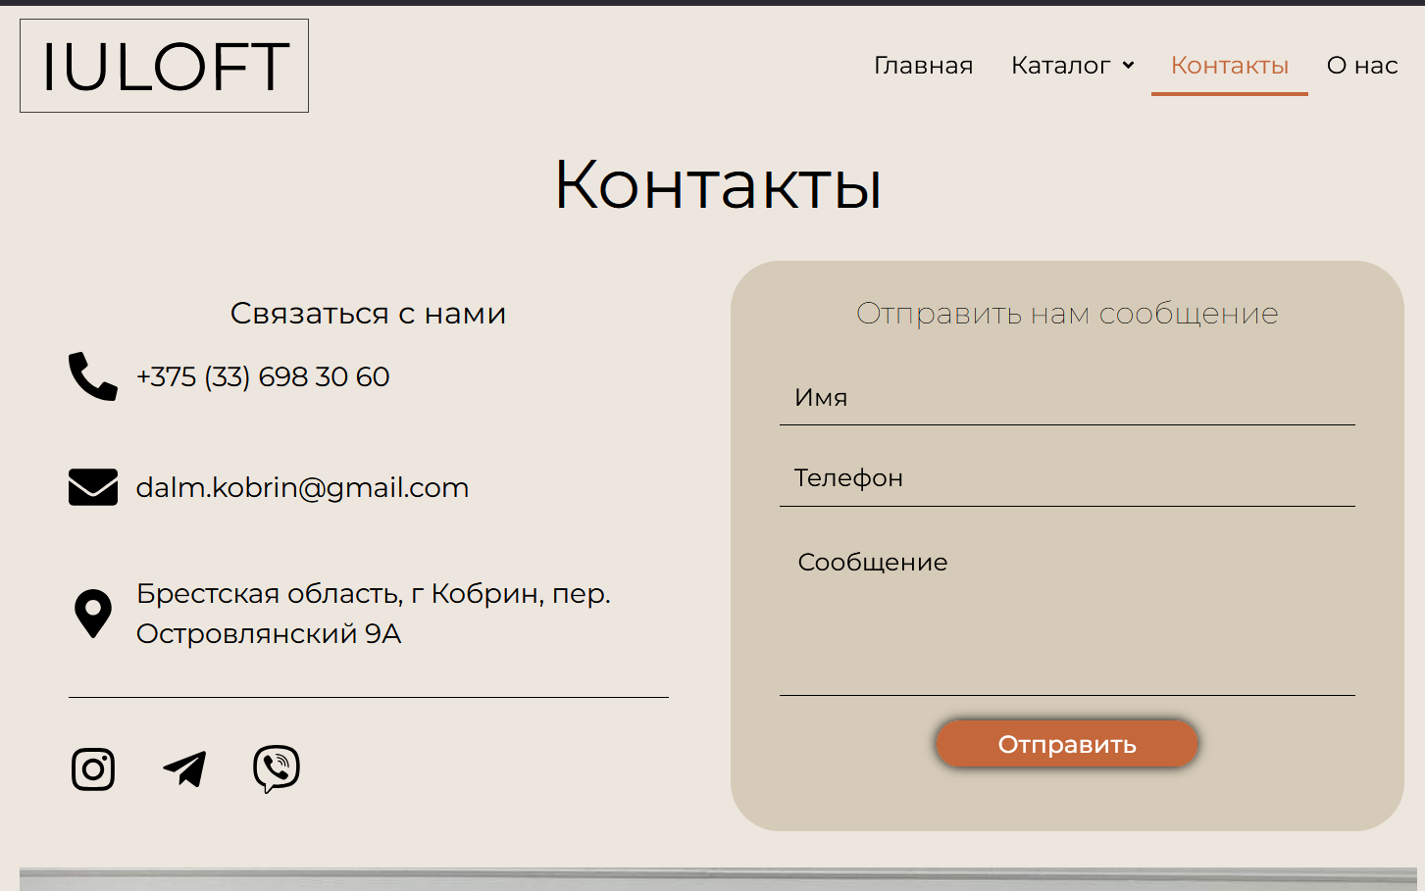Click the Связаться с нами heading
Viewport: 1425px width, 891px height.
(369, 314)
